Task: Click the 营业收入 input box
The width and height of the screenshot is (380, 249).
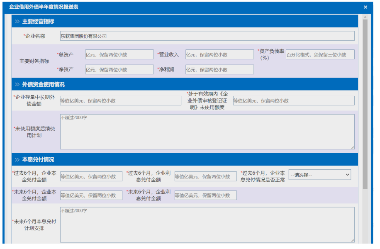Action: click(219, 54)
